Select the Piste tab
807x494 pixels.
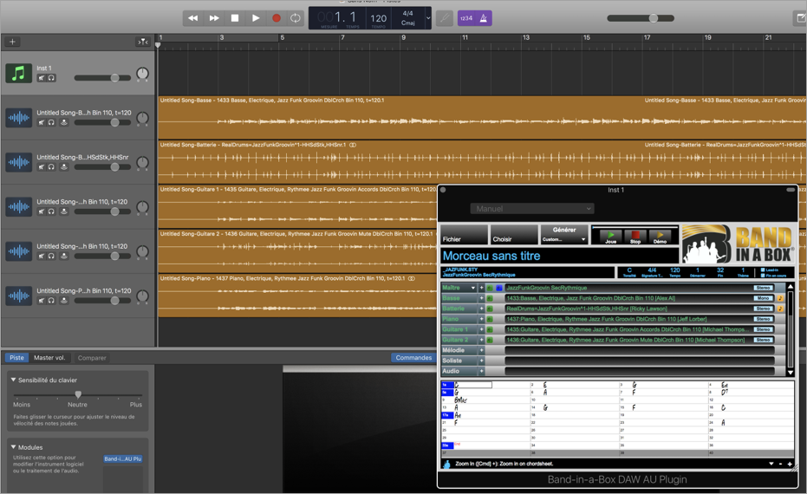(x=16, y=358)
